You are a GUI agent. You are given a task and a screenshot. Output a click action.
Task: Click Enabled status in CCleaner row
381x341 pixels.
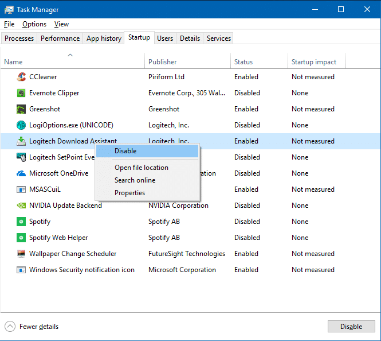pos(246,77)
